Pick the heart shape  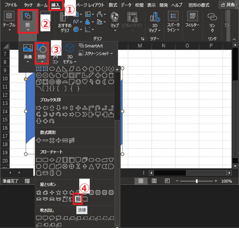point(85,82)
